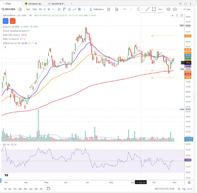Click the refresh icon in the tab bar
The width and height of the screenshot is (197, 193).
(x=180, y=3)
